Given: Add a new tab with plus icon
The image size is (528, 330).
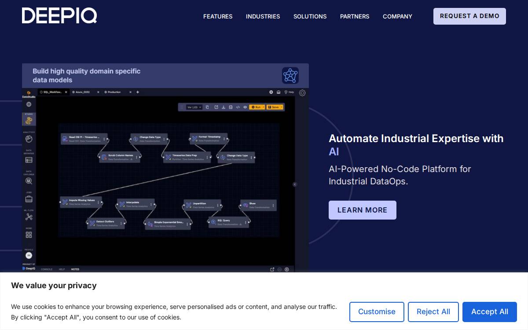Looking at the screenshot, I should click(138, 92).
